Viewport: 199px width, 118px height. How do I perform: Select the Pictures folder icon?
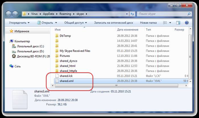[x=57, y=56]
